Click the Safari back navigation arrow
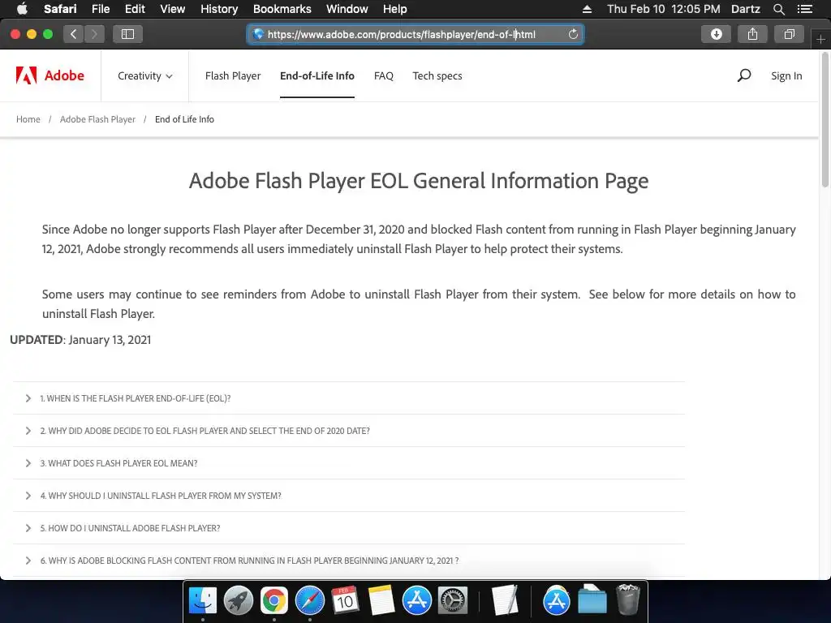This screenshot has height=623, width=831. [74, 34]
